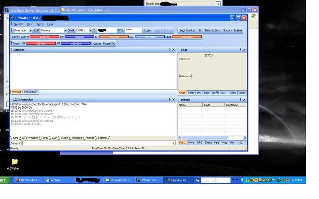This screenshot has width=319, height=199.
Task: Open the server dropdown showing l2menace
Action: click(22, 30)
